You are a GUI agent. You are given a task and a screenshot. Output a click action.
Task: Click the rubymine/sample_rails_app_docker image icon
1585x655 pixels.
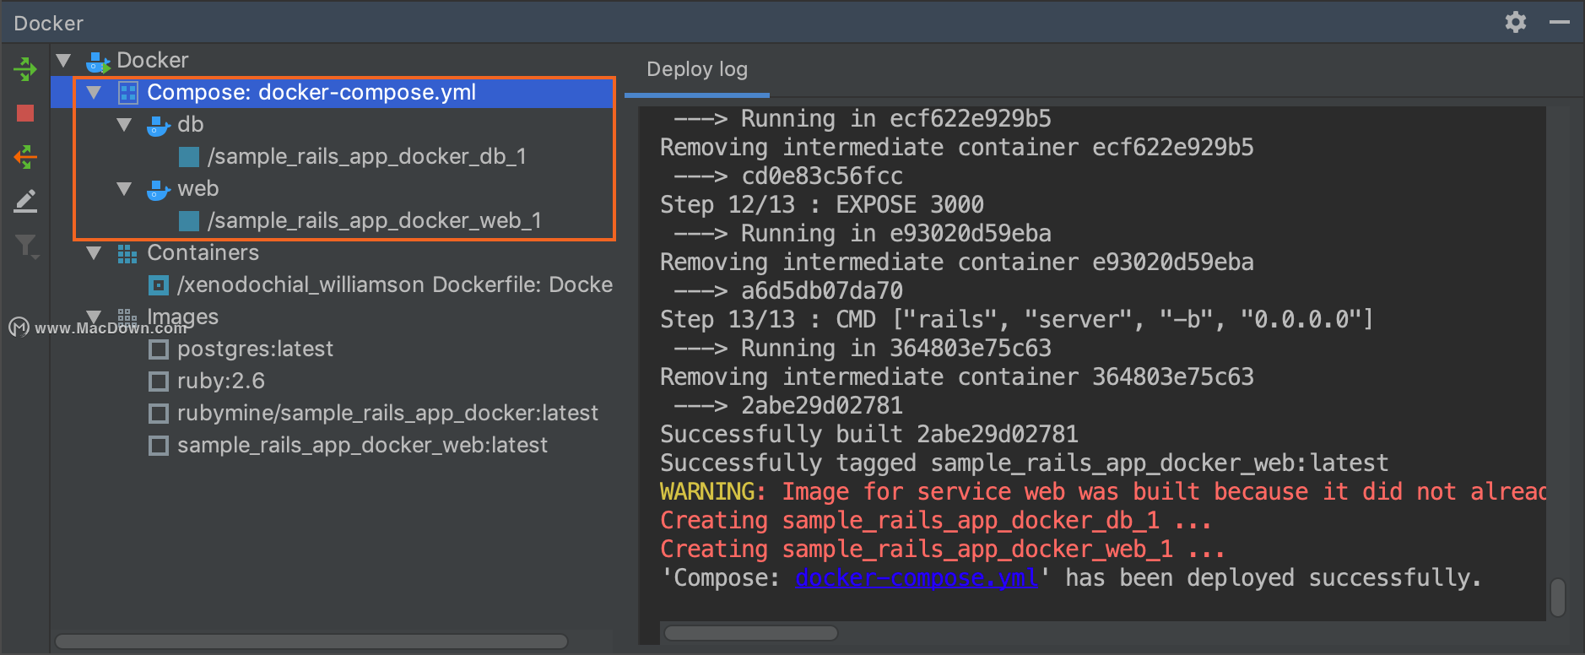point(159,414)
